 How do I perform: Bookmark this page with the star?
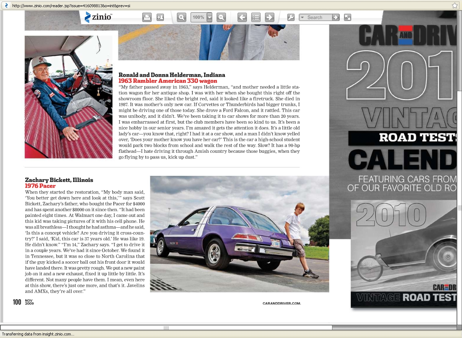(x=455, y=5)
